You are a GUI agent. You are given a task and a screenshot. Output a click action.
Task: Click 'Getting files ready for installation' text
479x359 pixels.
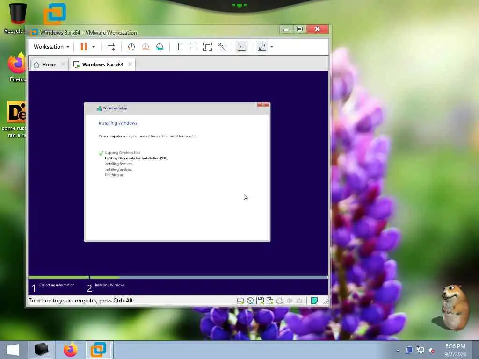pyautogui.click(x=136, y=158)
